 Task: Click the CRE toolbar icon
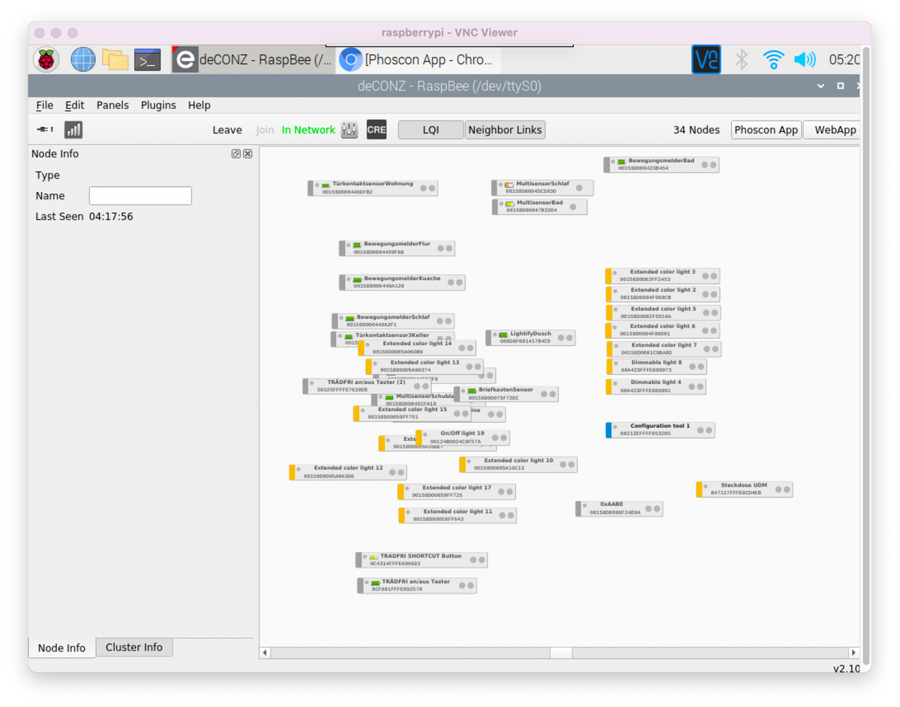click(376, 130)
